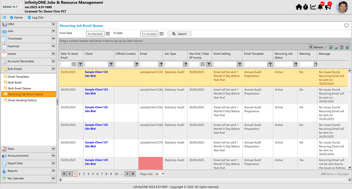Refresh the Recurring Job Email Queue grid

[x=316, y=47]
